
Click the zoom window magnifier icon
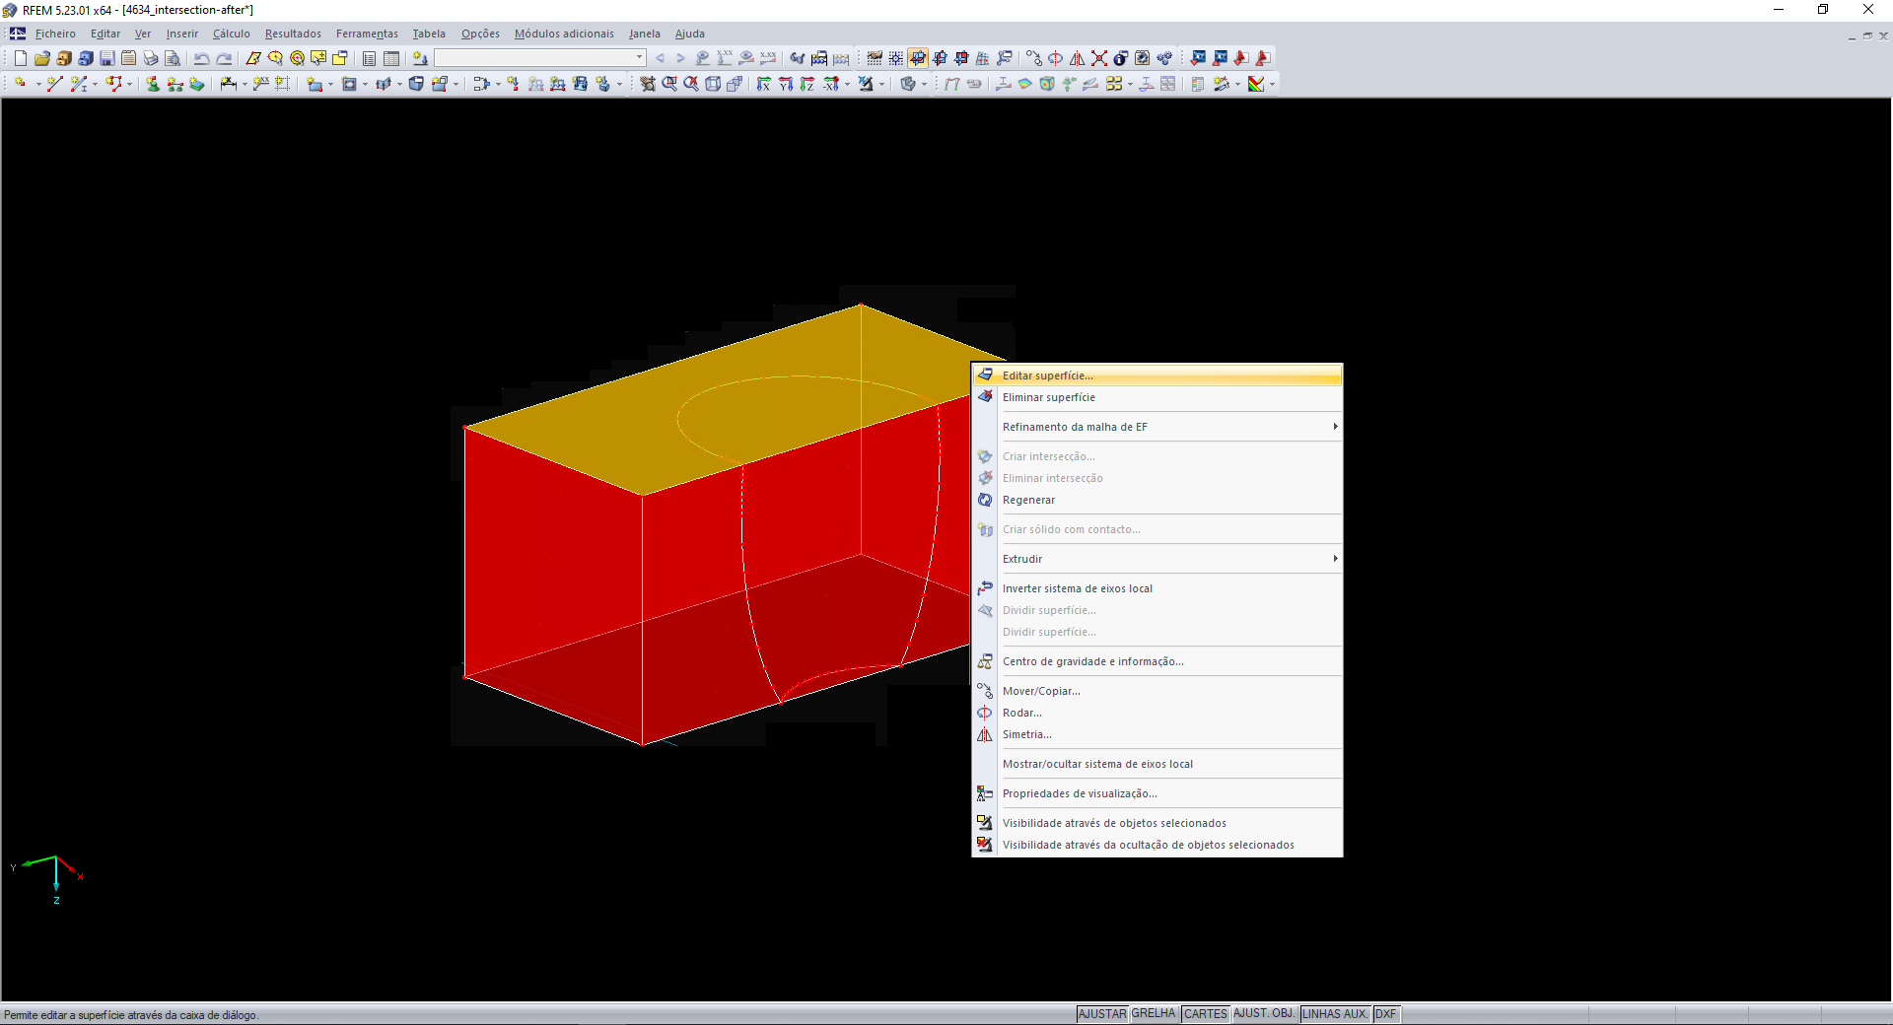click(x=669, y=84)
